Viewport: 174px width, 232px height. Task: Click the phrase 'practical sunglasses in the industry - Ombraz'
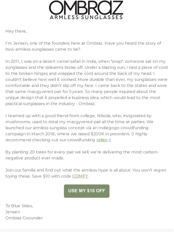[50, 104]
